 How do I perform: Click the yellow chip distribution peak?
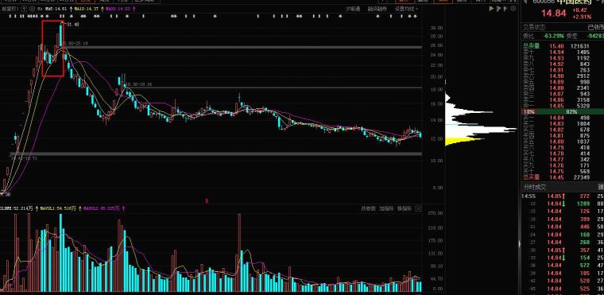click(465, 141)
